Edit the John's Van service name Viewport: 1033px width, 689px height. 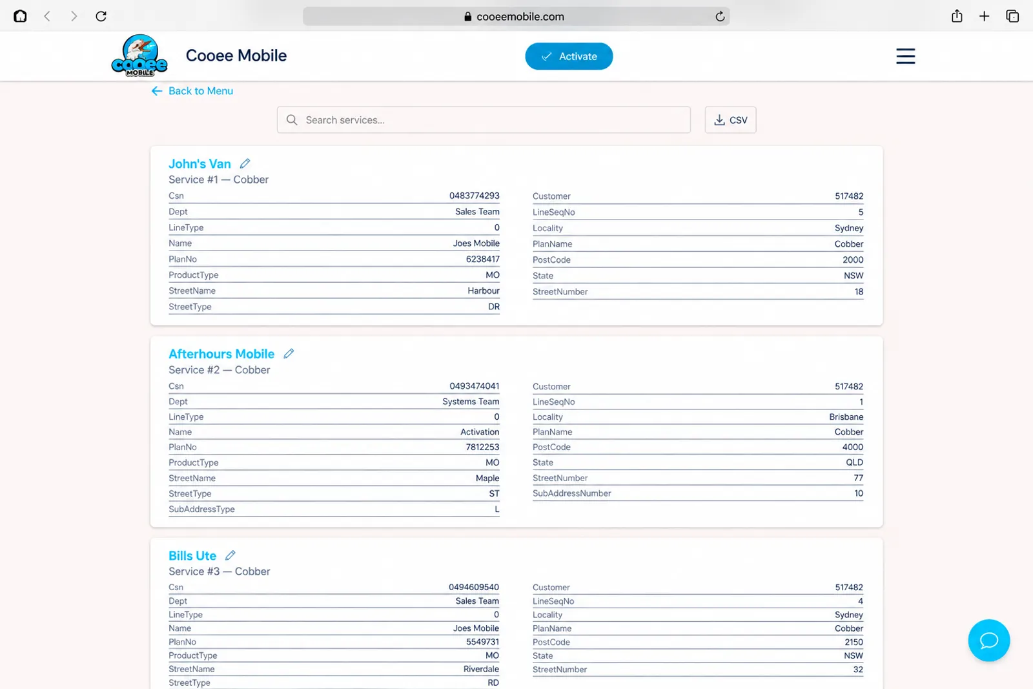pos(245,163)
